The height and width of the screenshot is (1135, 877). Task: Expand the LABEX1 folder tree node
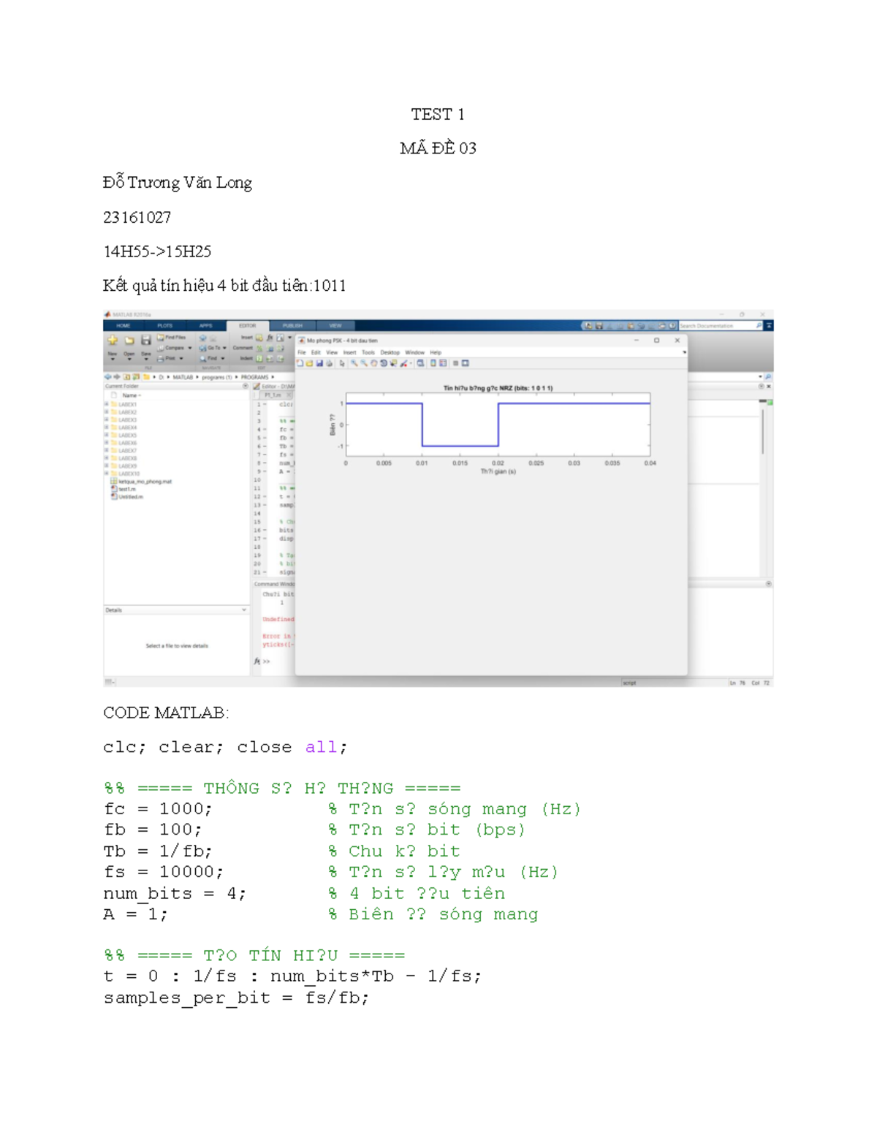pos(107,404)
